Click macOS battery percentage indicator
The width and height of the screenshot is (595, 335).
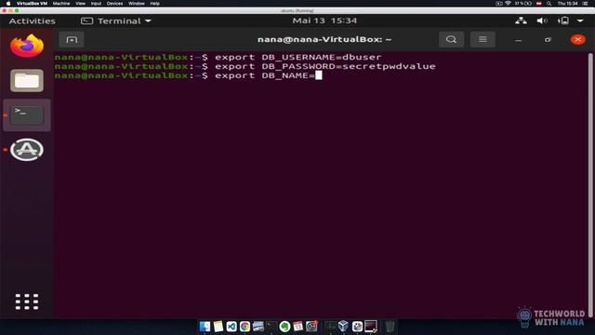pyautogui.click(x=522, y=4)
